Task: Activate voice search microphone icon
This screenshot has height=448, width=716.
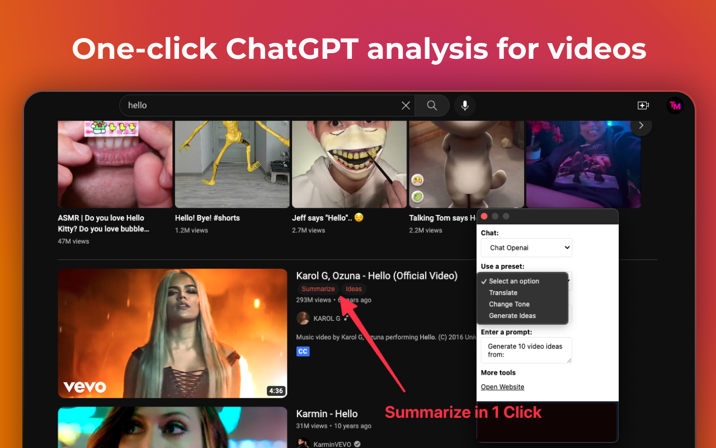Action: (x=465, y=105)
